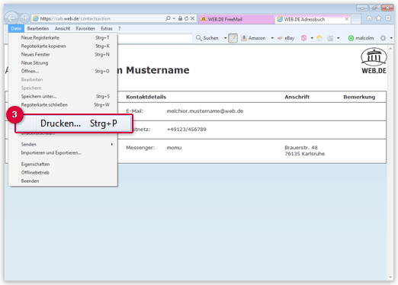Click address text Brauerstr. 48
398x285 pixels.
301,148
